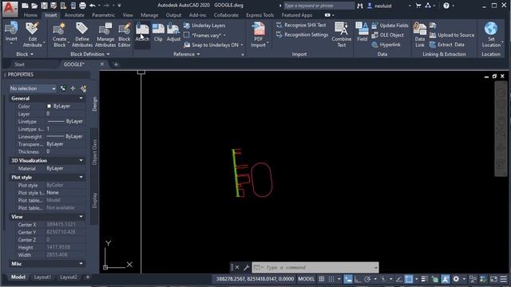The width and height of the screenshot is (511, 287).
Task: Toggle ortho mode in status bar
Action: [358, 279]
